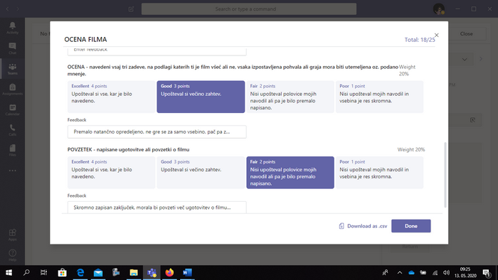Open the Chat icon in sidebar
This screenshot has width=498, height=280.
12,48
